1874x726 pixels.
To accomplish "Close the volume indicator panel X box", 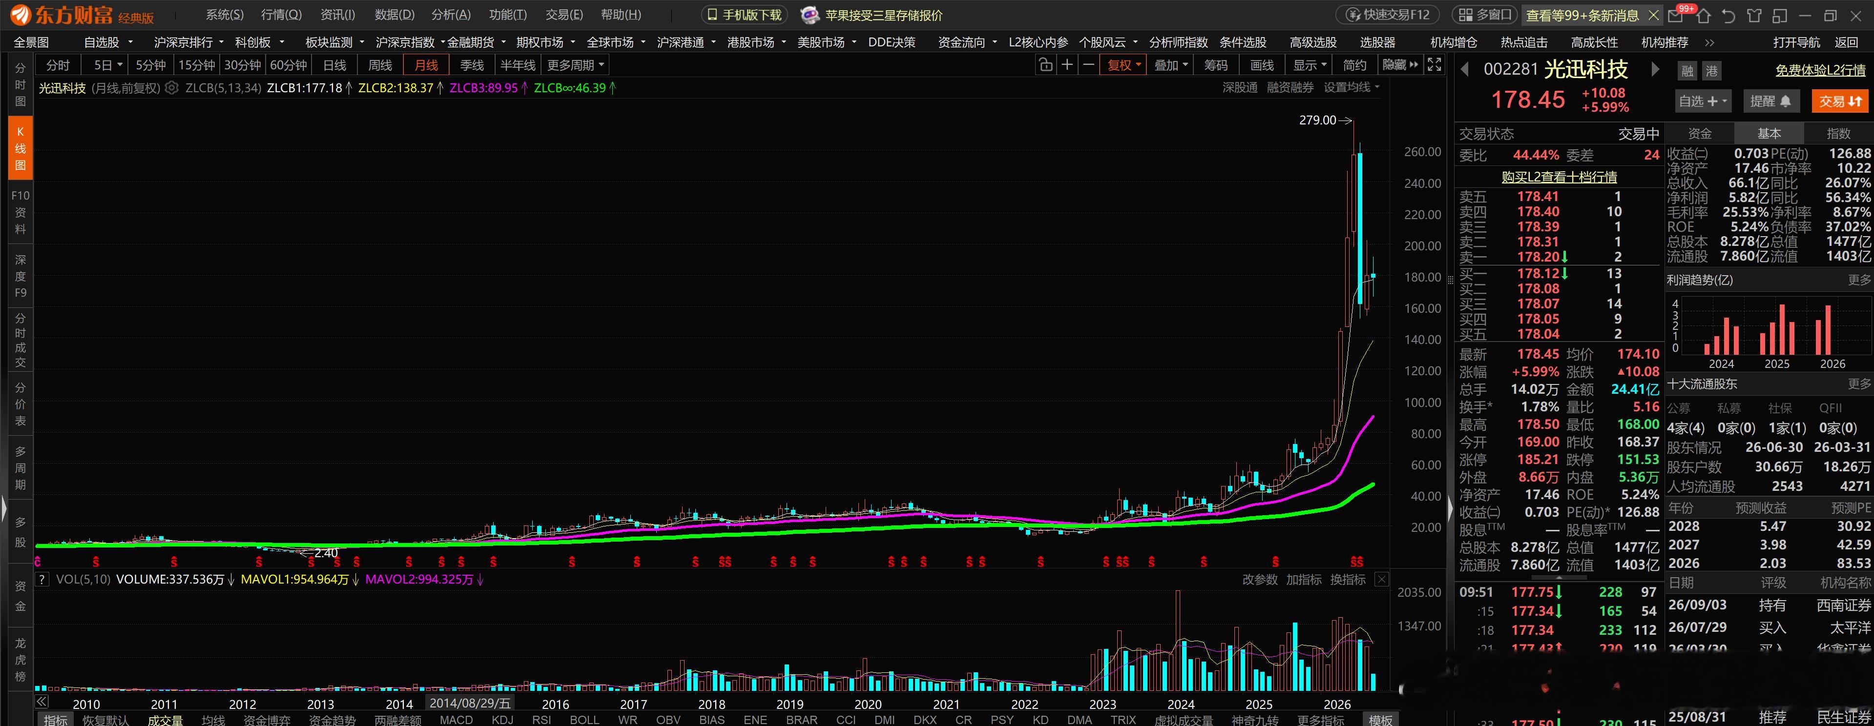I will point(1381,579).
